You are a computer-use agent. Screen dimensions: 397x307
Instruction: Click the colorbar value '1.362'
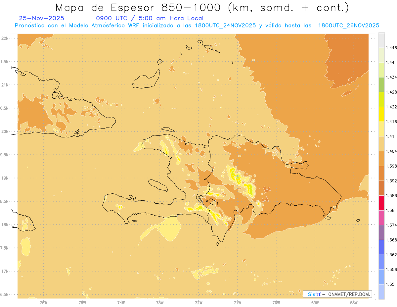pyautogui.click(x=392, y=255)
